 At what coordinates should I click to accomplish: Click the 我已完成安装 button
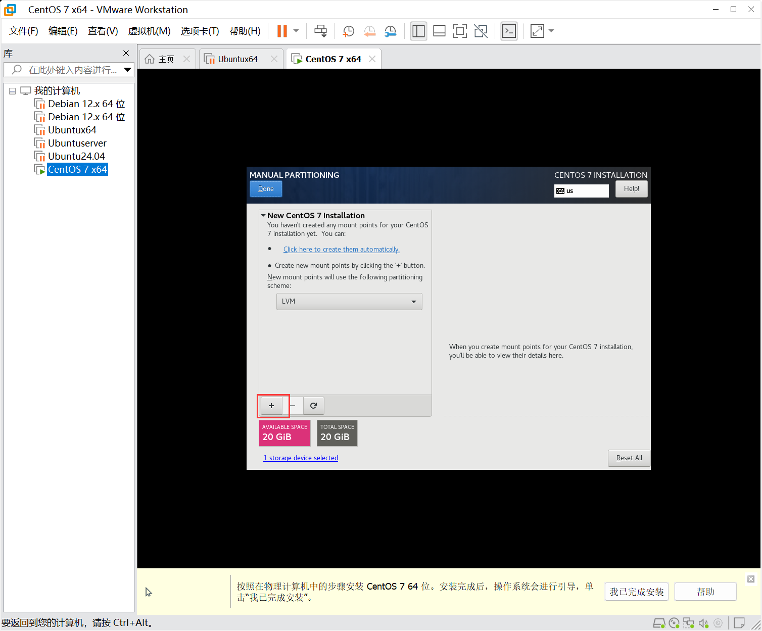coord(637,592)
